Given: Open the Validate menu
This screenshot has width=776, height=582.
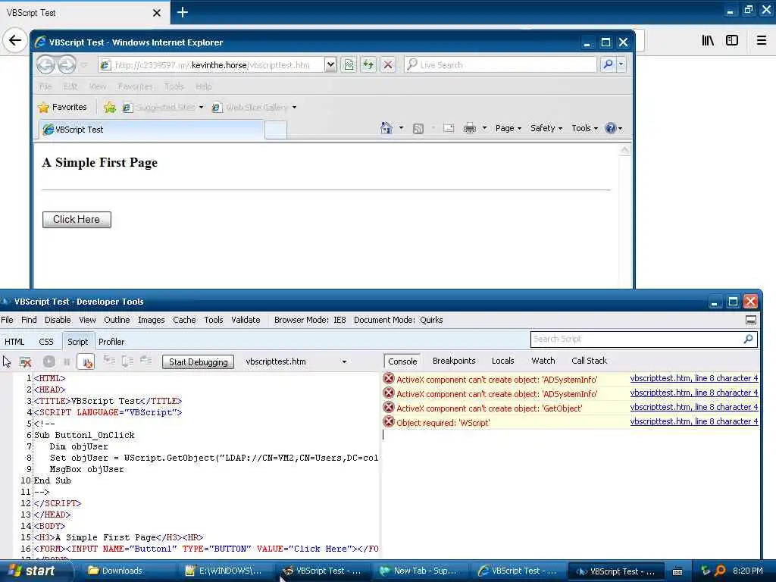Looking at the screenshot, I should [246, 320].
